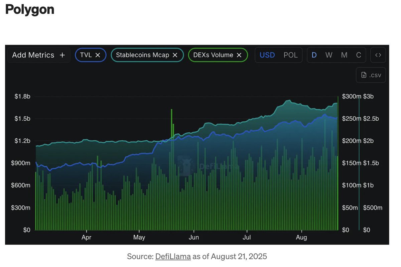Click the $1.2b left axis label

(22, 141)
